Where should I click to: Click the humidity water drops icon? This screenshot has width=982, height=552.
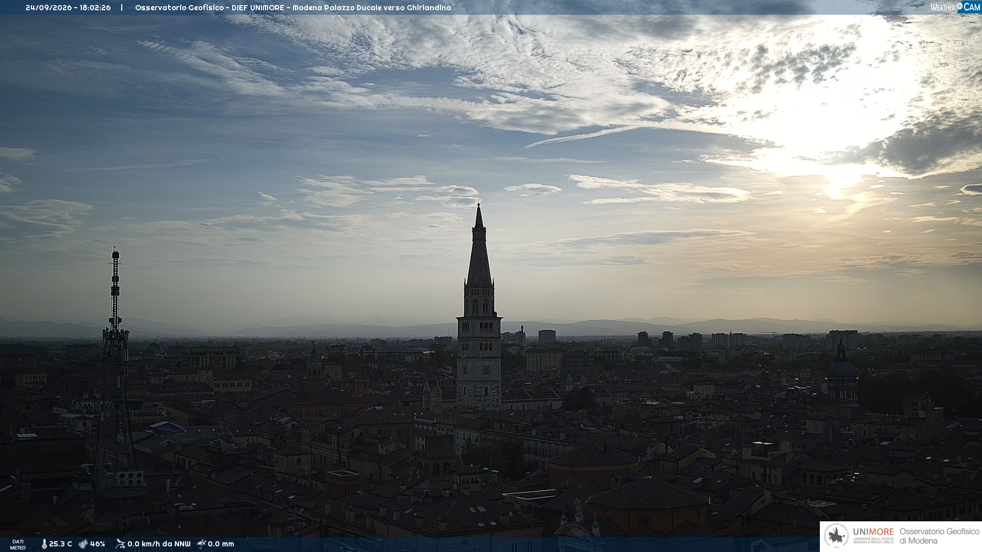coord(83,544)
